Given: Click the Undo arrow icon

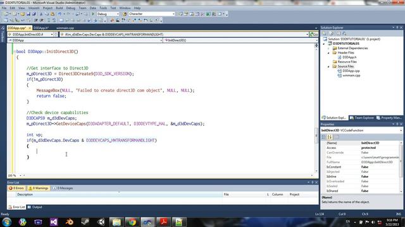Looking at the screenshot, I should coord(59,14).
